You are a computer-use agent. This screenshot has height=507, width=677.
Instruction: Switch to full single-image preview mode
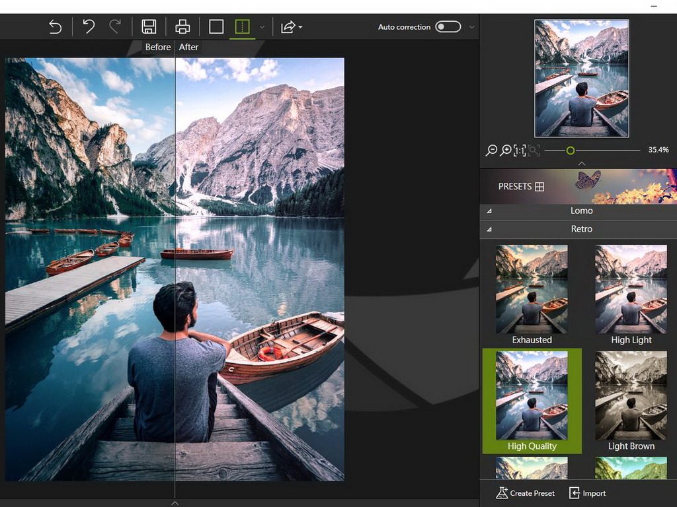217,26
